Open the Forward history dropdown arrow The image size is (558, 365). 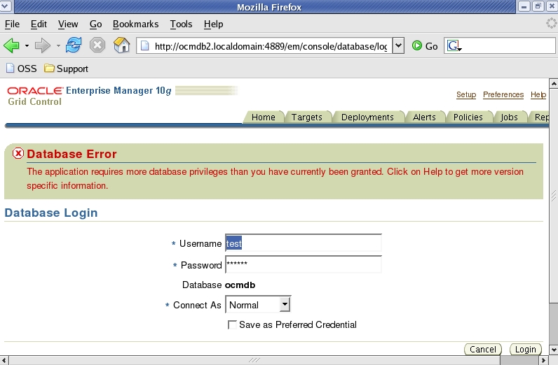[58, 46]
